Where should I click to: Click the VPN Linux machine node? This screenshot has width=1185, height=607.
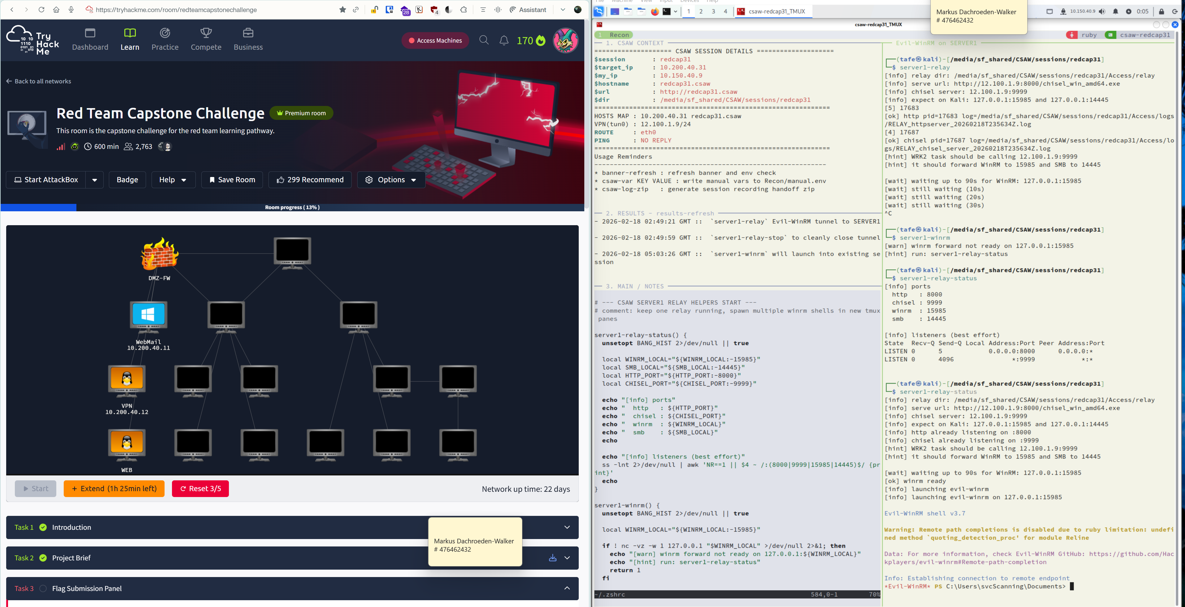click(127, 379)
